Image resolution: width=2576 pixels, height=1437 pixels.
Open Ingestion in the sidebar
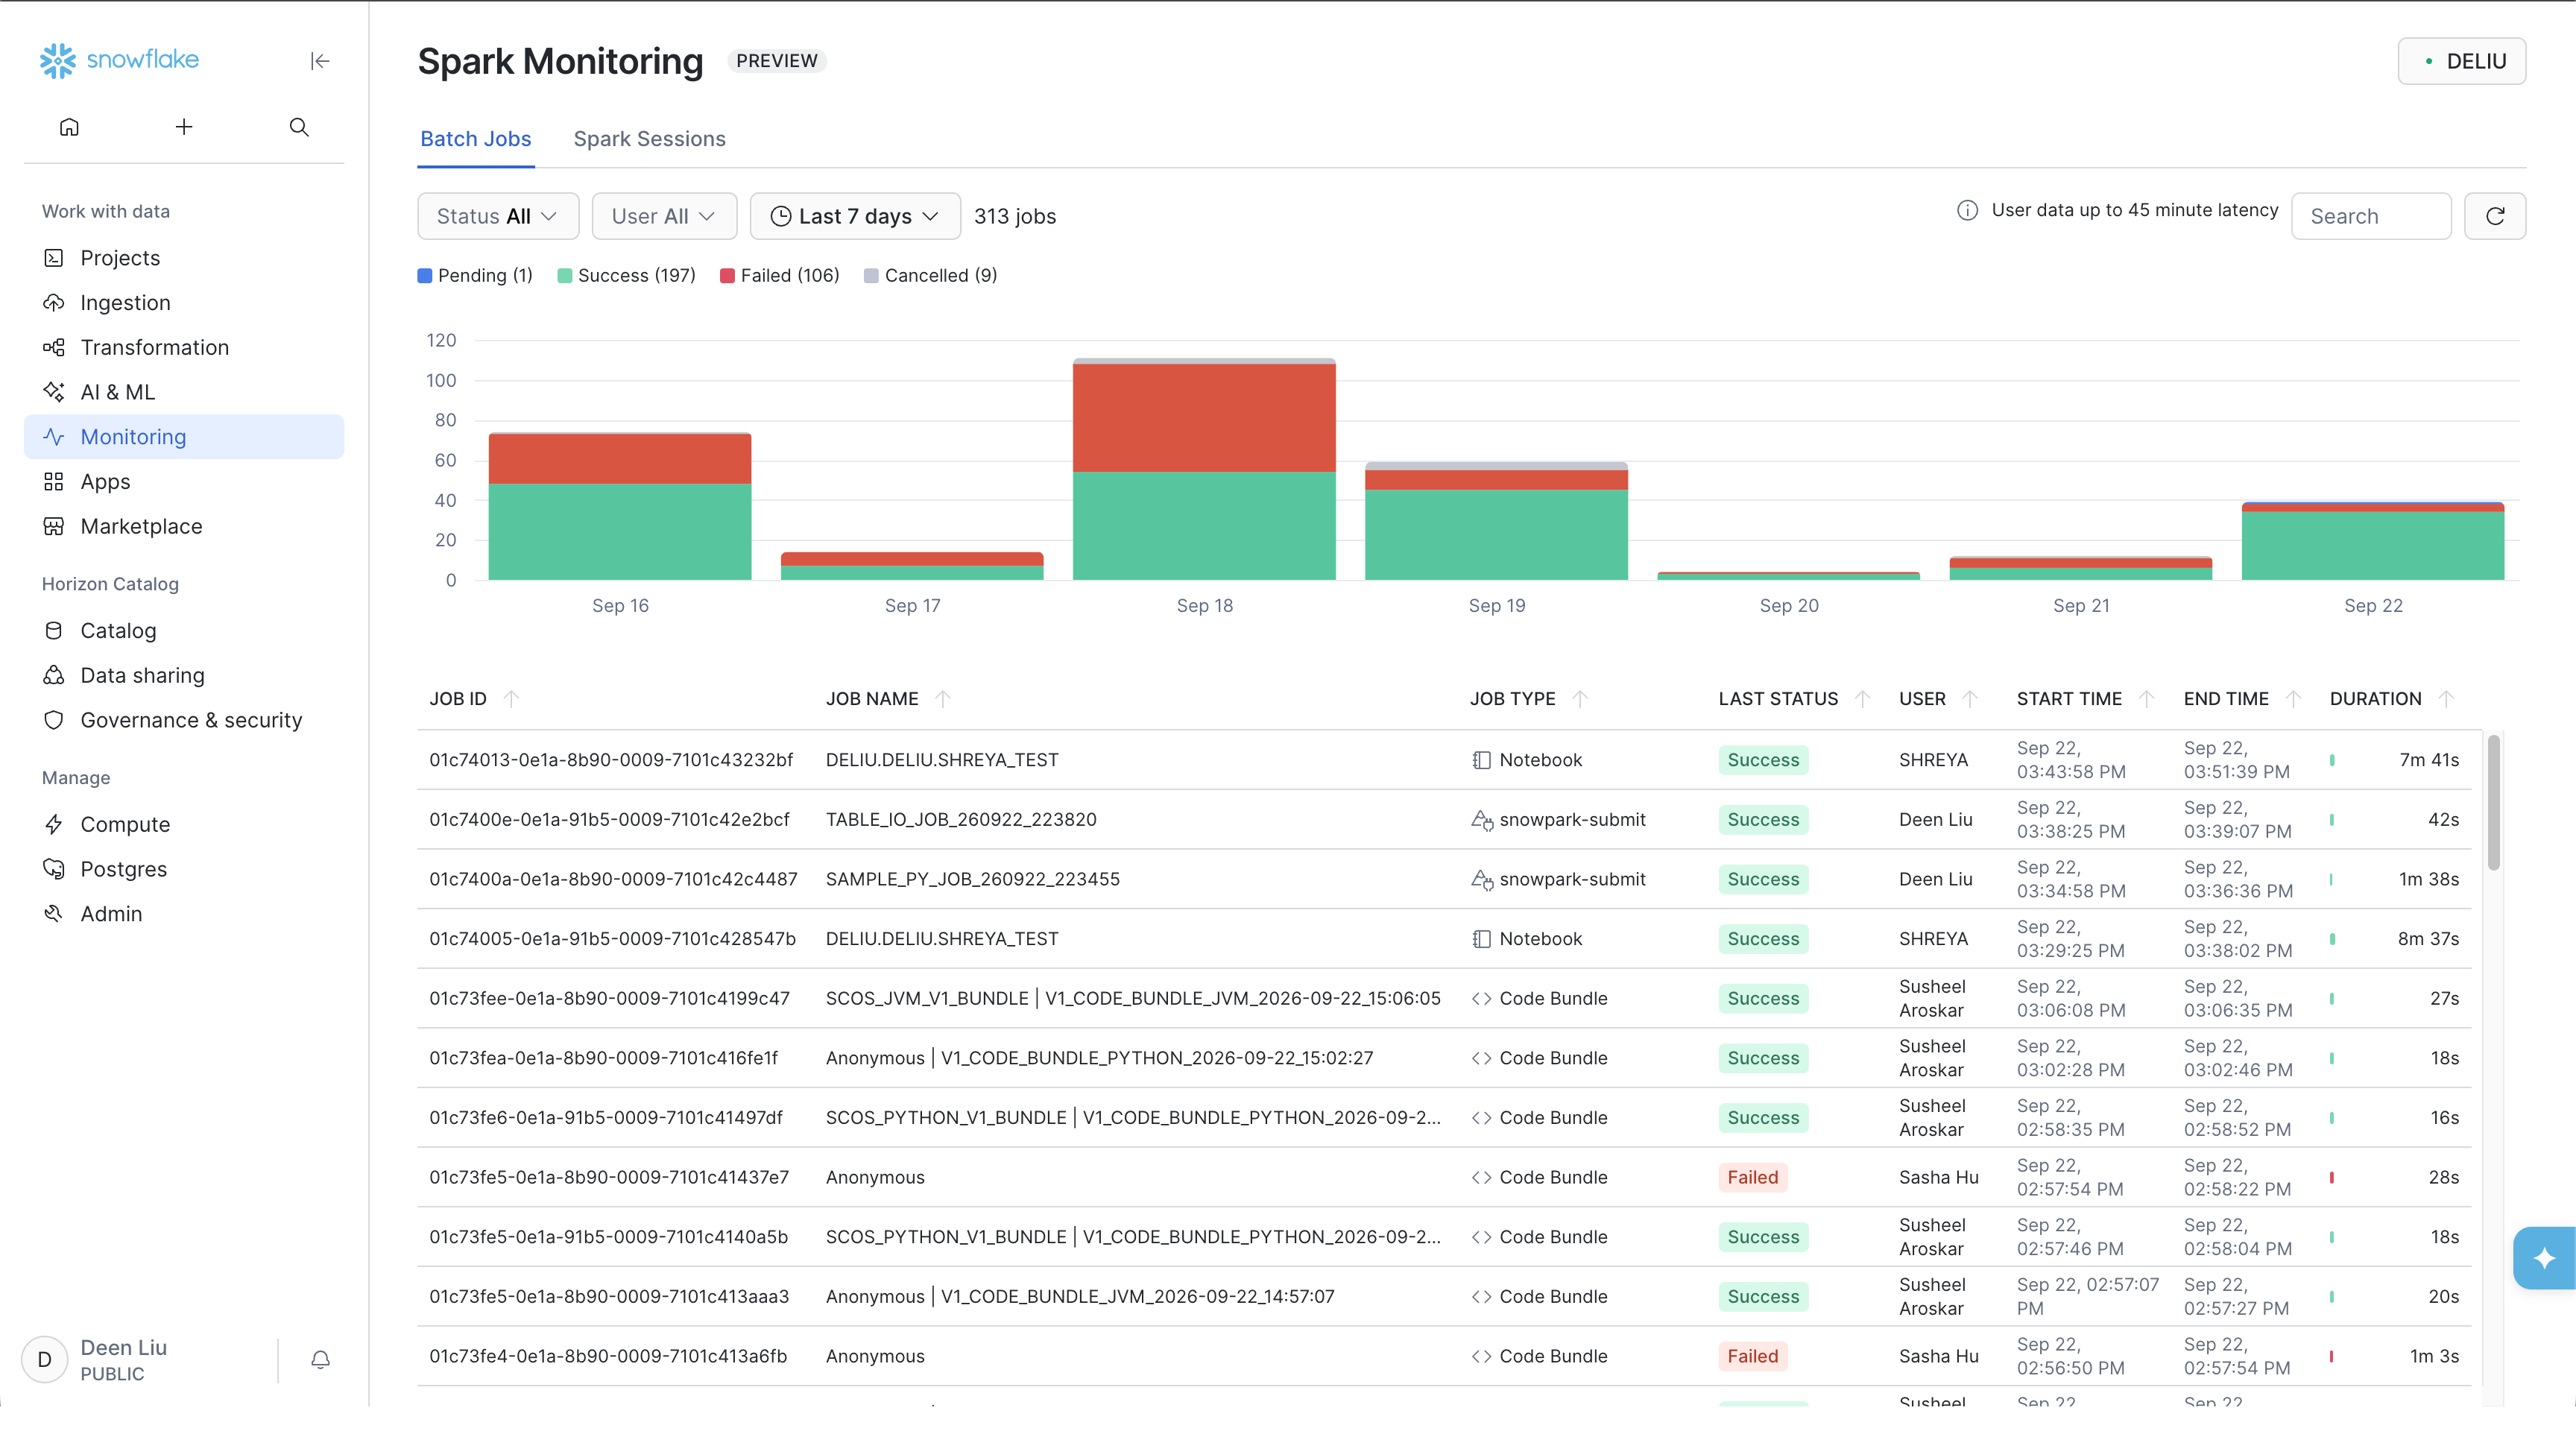pyautogui.click(x=184, y=303)
